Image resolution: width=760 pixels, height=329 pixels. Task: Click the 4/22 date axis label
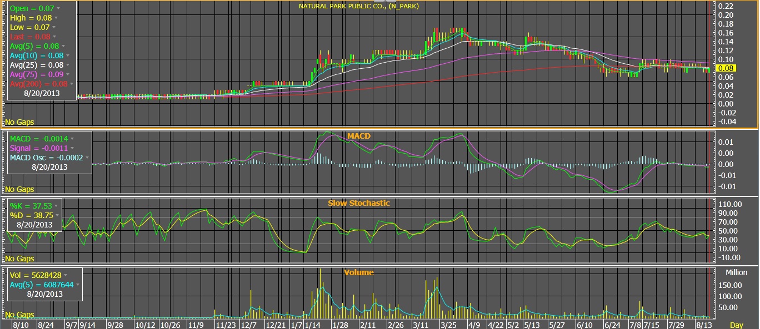point(496,325)
